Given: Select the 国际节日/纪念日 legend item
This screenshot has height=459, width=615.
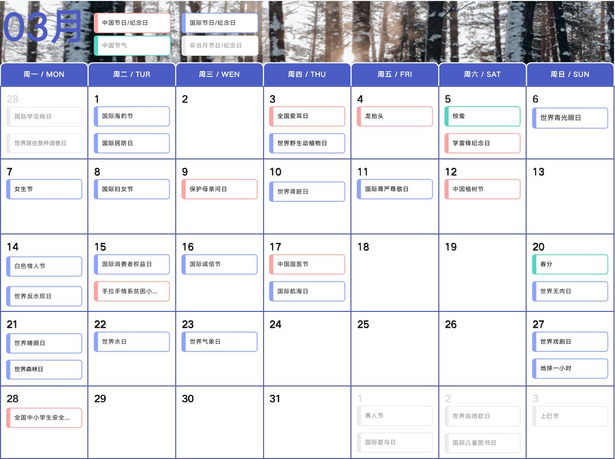Looking at the screenshot, I should click(220, 22).
